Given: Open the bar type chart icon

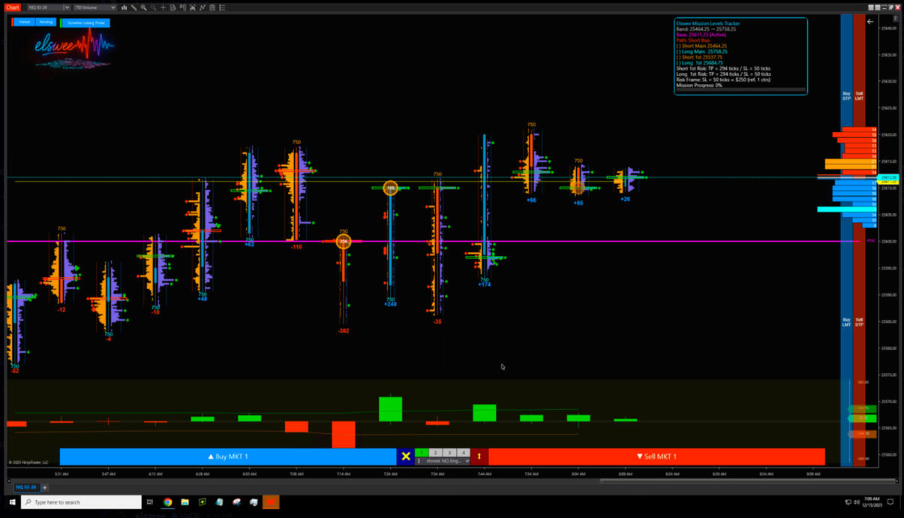Looking at the screenshot, I should click(x=125, y=8).
